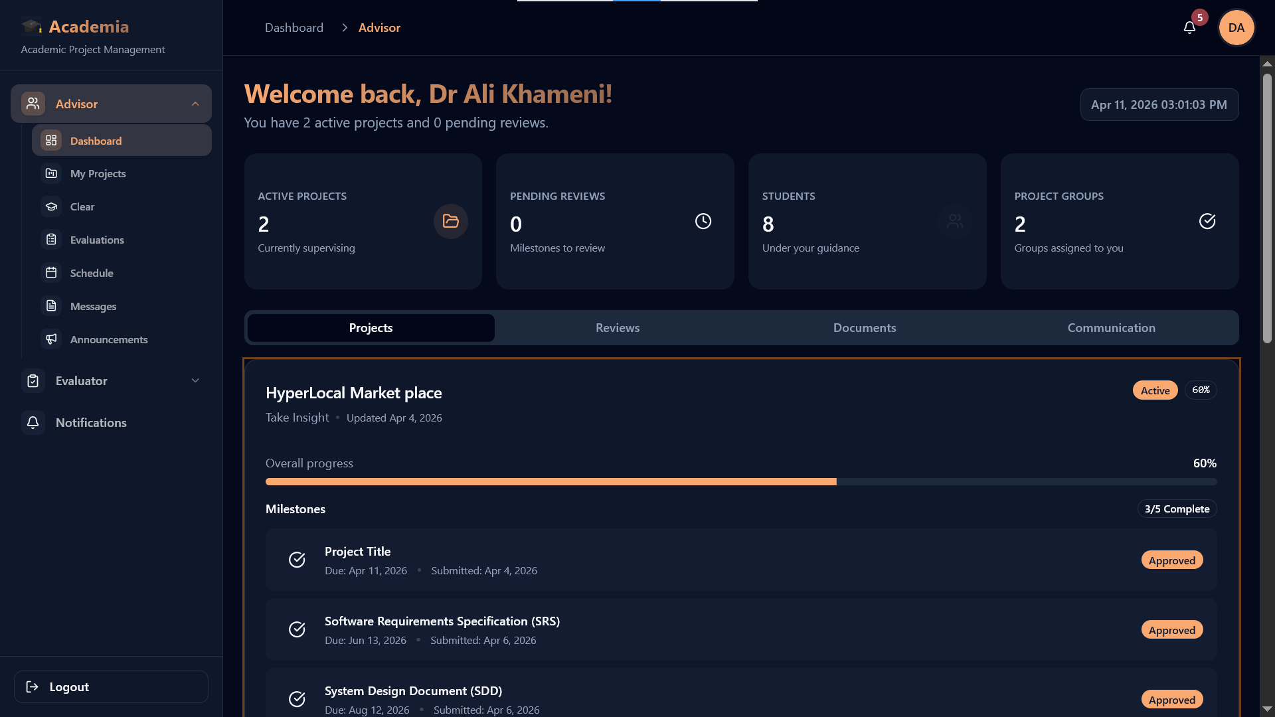Click the scrollbar down arrow
Screen dimensions: 1275x717
1267,709
